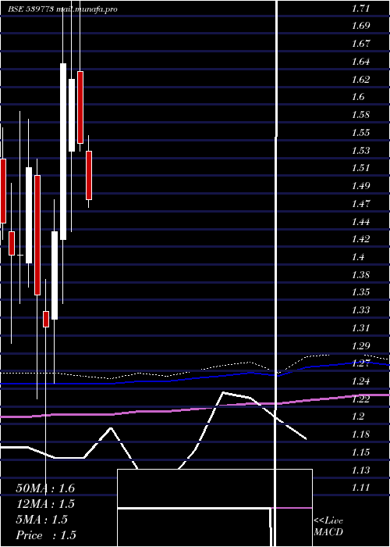390x547 pixels.
Task: Click the 1.67 price axis label
Action: pos(360,44)
